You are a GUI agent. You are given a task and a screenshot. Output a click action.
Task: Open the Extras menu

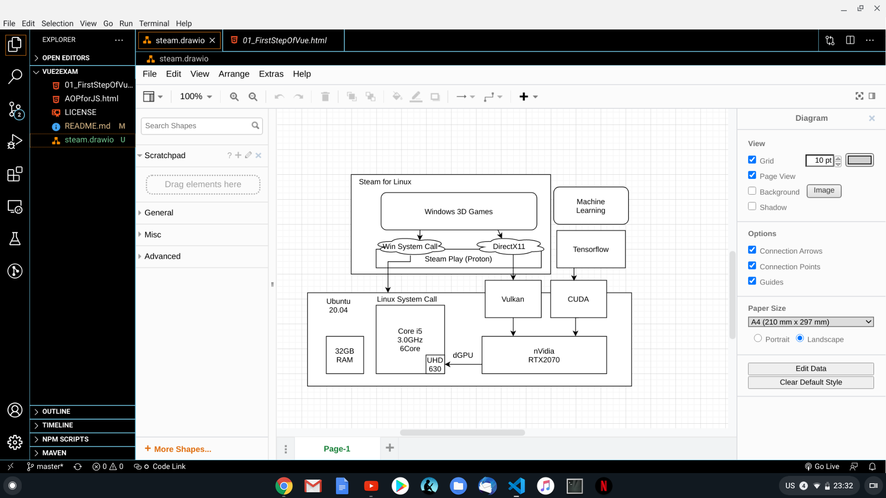271,74
